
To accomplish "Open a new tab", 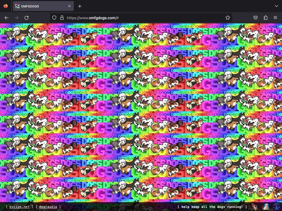I will (x=80, y=6).
